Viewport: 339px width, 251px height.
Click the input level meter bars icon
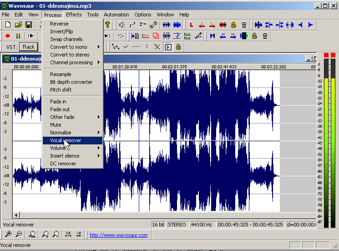click(x=18, y=36)
